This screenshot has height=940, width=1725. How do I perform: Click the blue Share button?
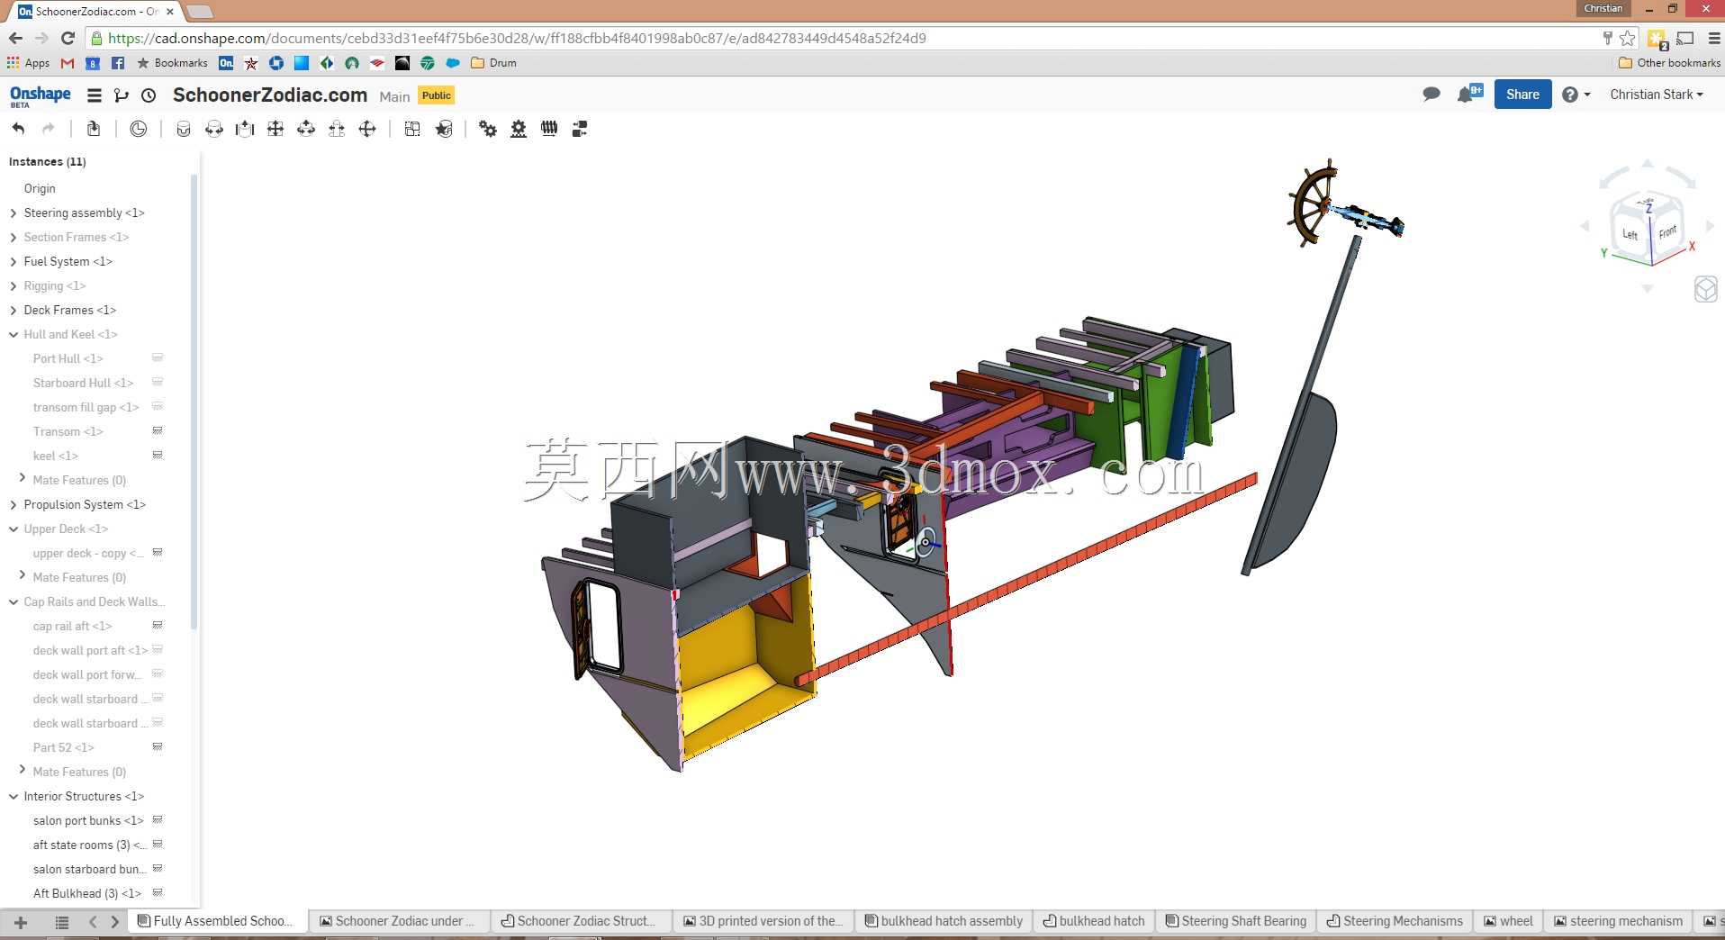[x=1522, y=95]
